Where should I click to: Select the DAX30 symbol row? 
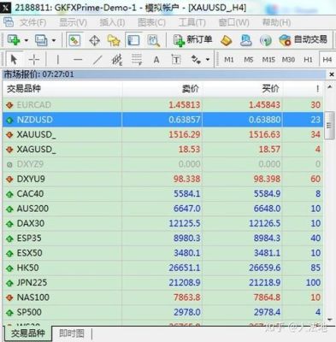(x=162, y=223)
